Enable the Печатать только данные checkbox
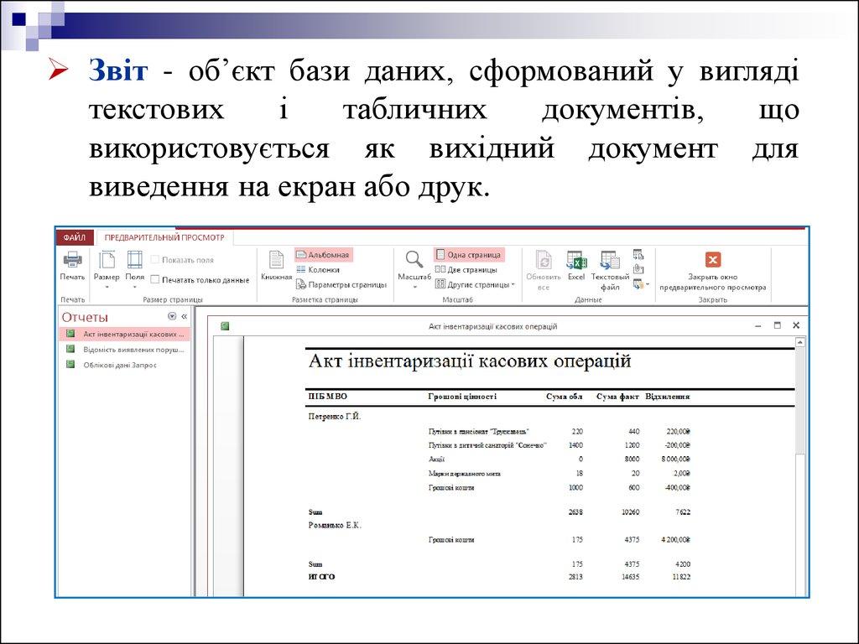Viewport: 859px width, 644px height. pyautogui.click(x=155, y=280)
